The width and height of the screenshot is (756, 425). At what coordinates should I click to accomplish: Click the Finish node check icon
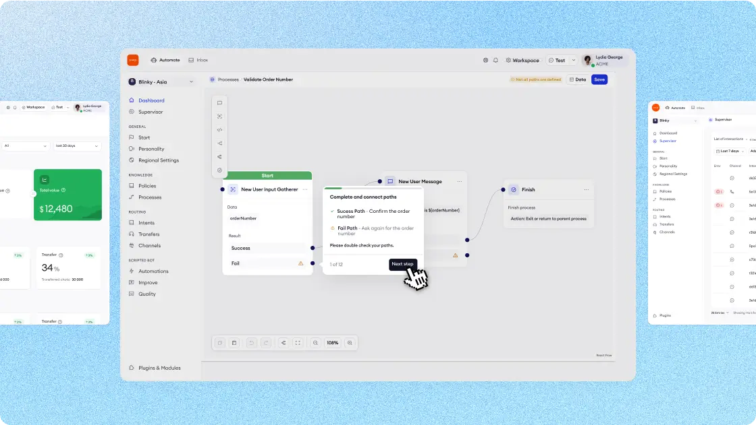coord(514,190)
